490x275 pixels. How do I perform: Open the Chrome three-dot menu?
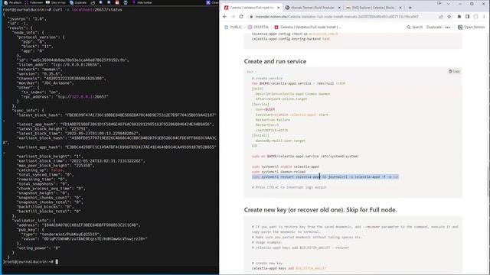(484, 17)
